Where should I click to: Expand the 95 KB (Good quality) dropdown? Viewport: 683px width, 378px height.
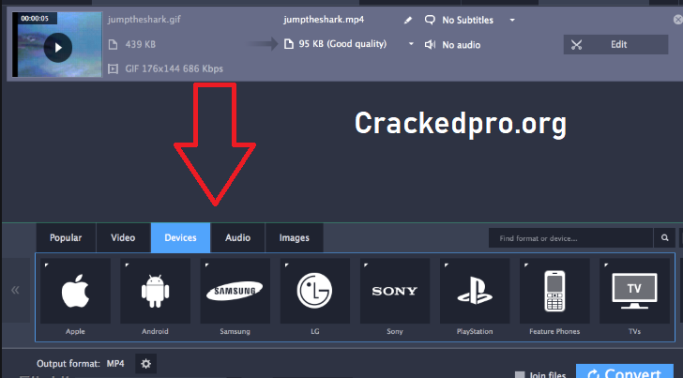[x=411, y=44]
